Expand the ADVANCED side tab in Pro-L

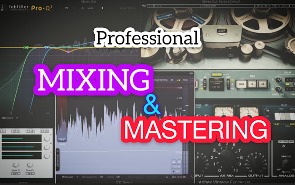tap(58, 159)
